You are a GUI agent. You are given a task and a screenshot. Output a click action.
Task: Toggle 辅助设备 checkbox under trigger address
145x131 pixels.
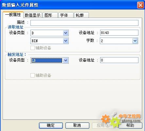[32, 75]
